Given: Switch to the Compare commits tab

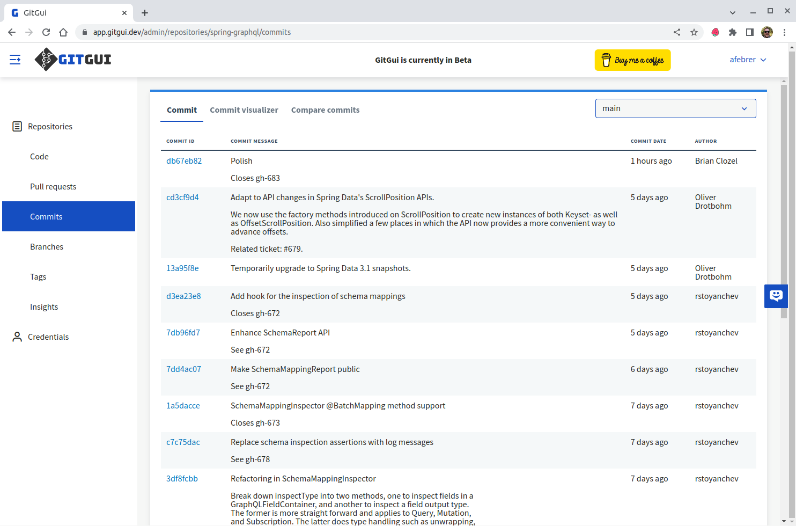Looking at the screenshot, I should tap(325, 110).
